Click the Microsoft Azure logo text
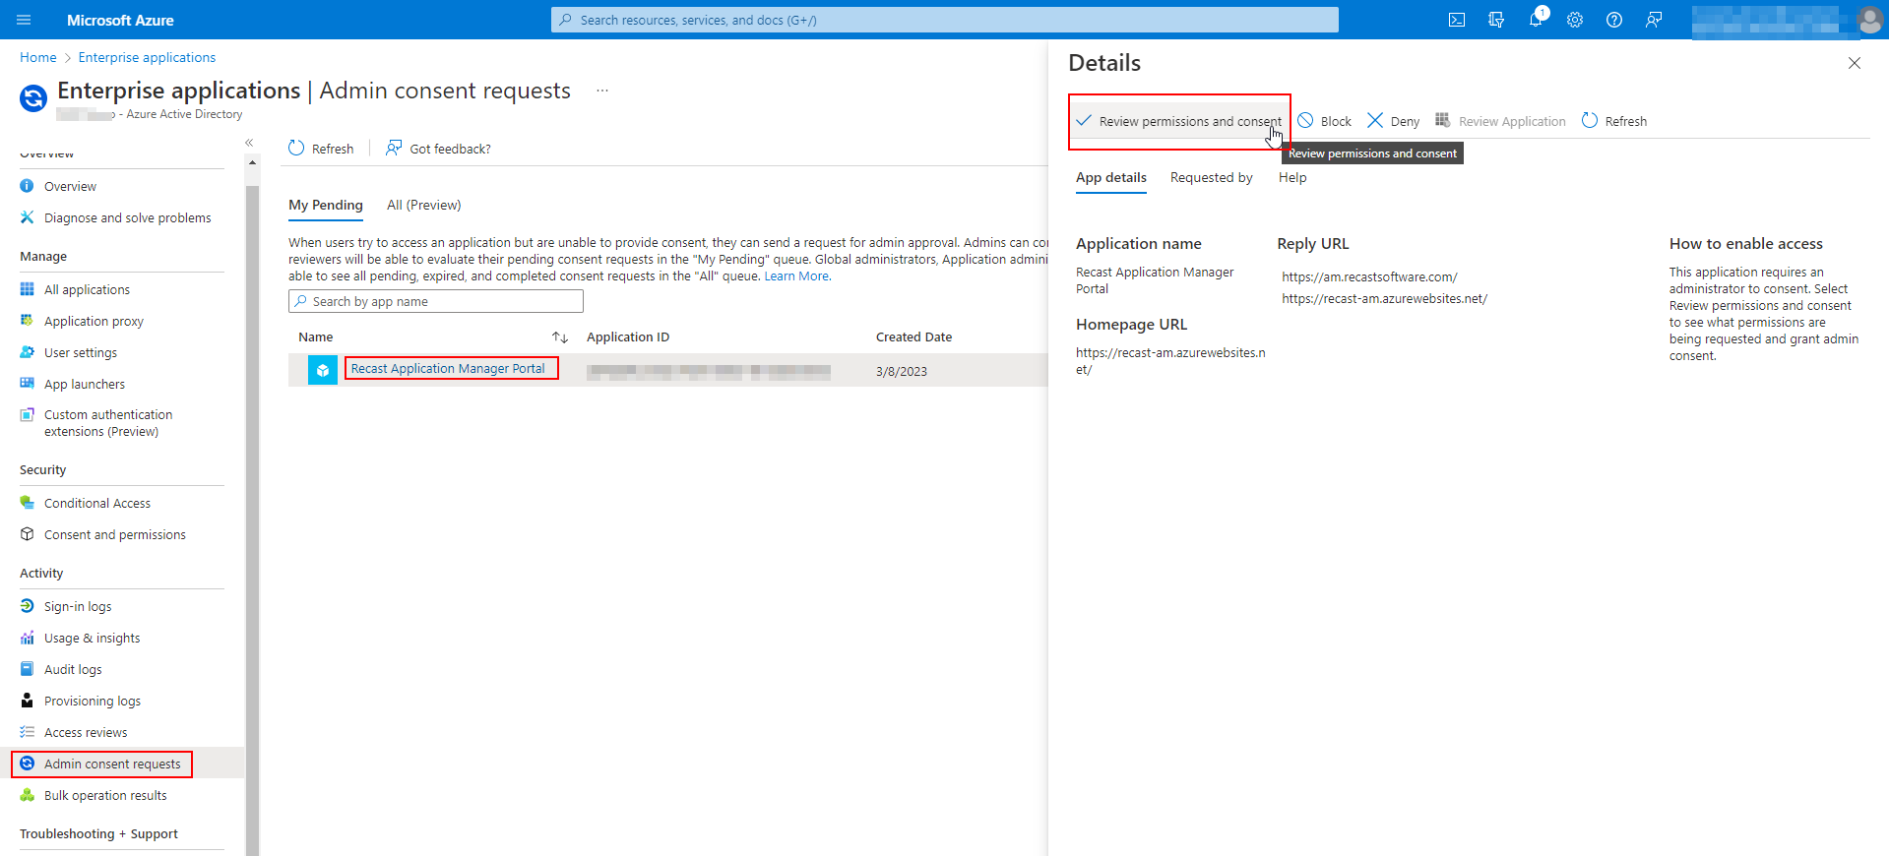The width and height of the screenshot is (1889, 856). tap(120, 20)
